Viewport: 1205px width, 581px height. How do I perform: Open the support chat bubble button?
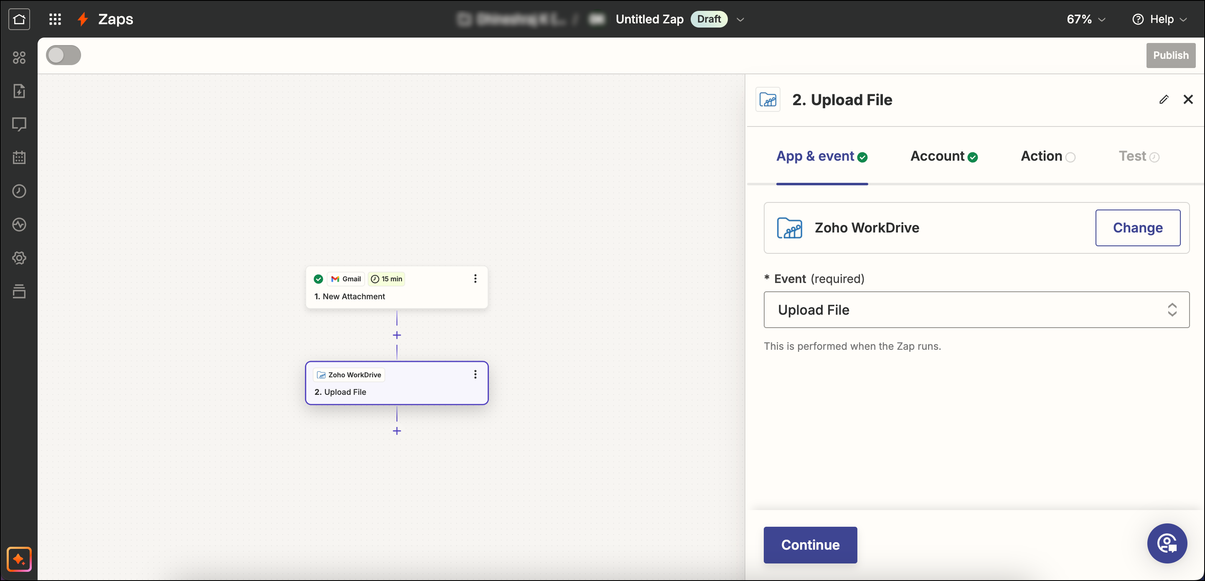pyautogui.click(x=1167, y=543)
